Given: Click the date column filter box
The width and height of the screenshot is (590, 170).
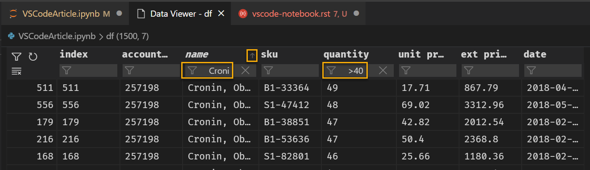Looking at the screenshot, I should click(x=553, y=71).
